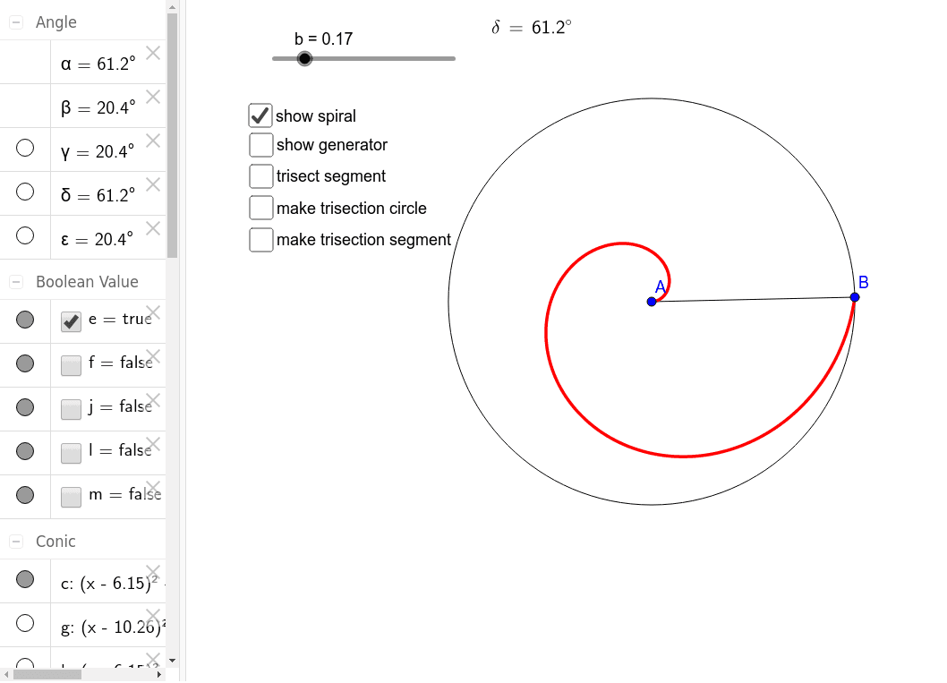Delete boolean e with its X icon

(152, 312)
